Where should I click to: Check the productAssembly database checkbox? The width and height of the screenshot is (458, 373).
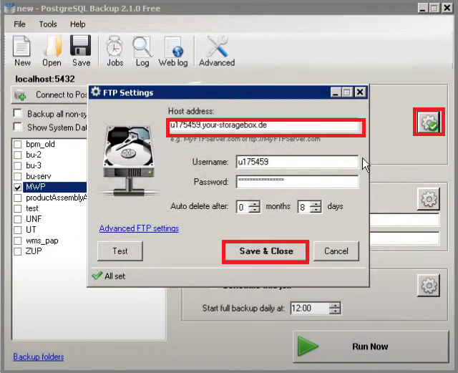coord(18,198)
